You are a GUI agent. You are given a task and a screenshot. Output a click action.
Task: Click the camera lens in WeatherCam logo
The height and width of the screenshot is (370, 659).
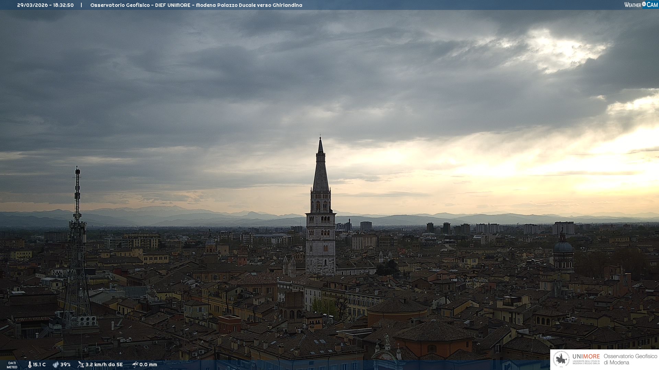point(644,4)
